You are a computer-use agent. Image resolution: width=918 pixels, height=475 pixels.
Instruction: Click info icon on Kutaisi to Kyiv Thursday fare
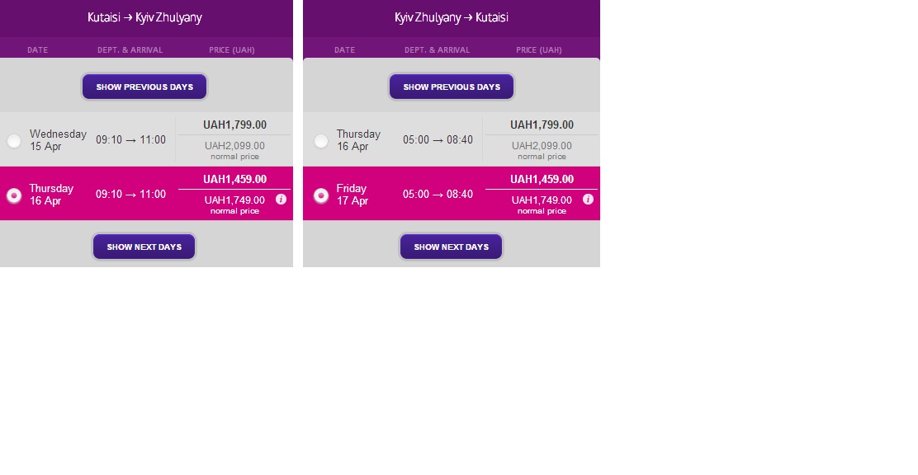281,200
